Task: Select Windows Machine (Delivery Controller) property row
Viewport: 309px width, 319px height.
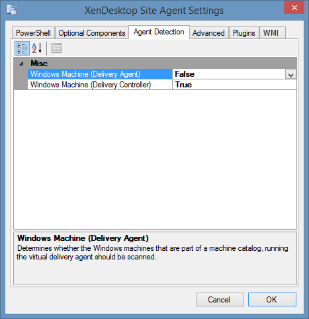Action: (x=100, y=85)
